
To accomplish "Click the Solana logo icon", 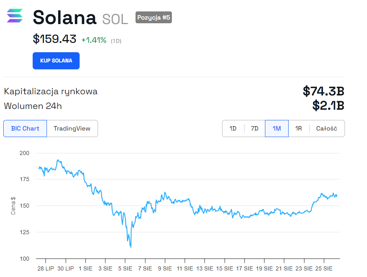I will [x=15, y=16].
